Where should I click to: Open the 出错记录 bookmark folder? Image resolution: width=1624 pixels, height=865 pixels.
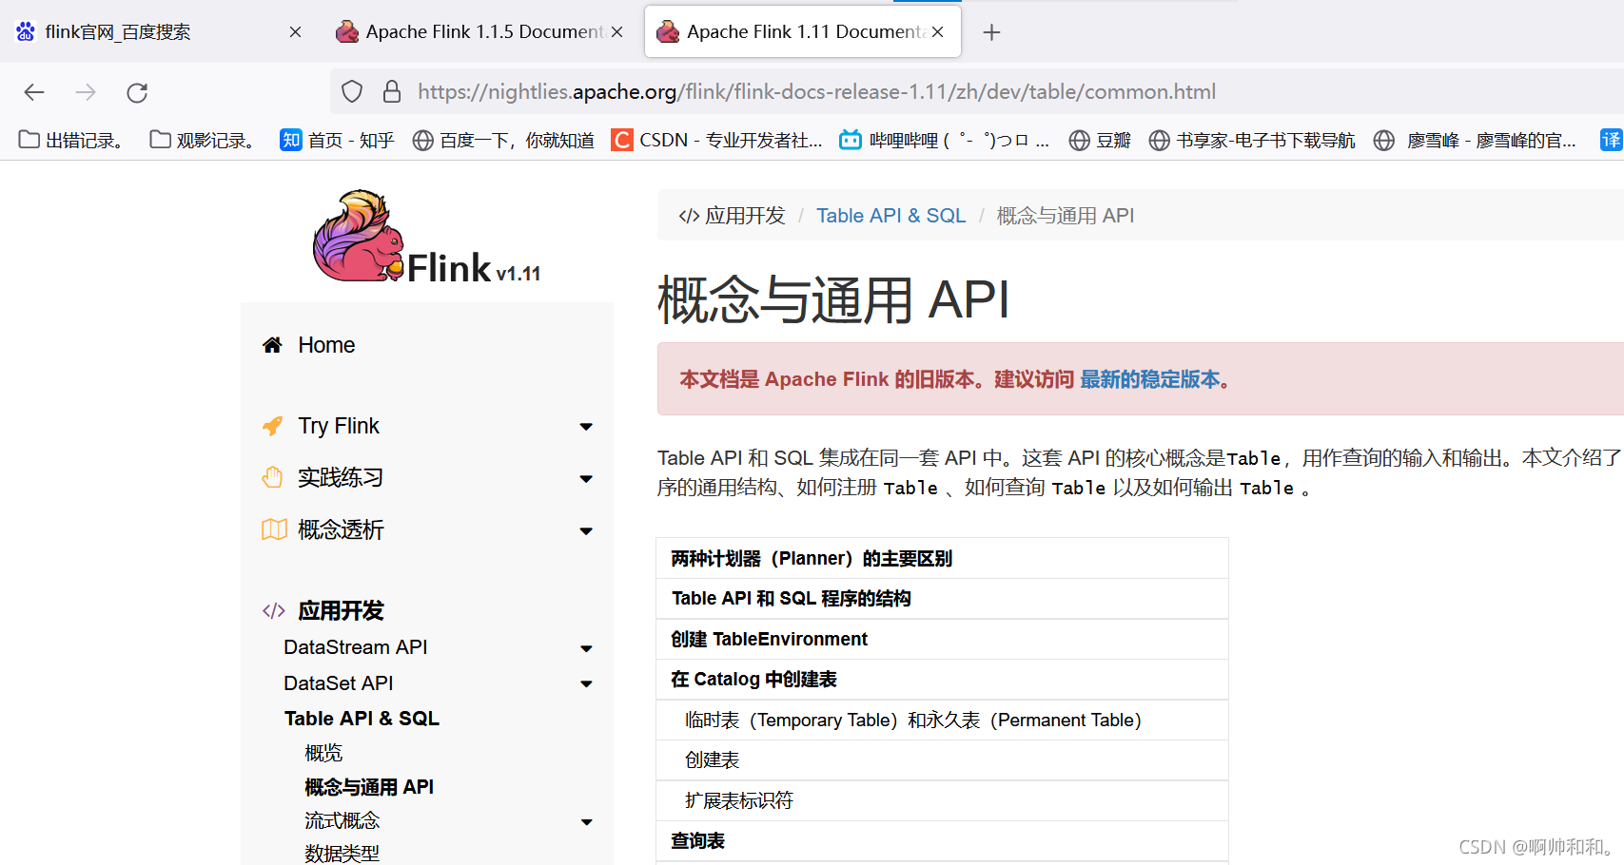pyautogui.click(x=71, y=140)
